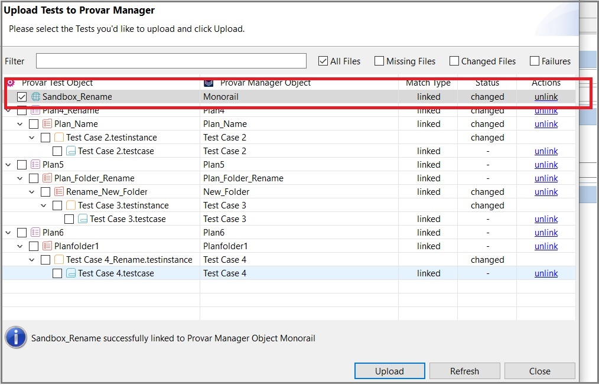Image resolution: width=599 pixels, height=385 pixels.
Task: Unlink the Test Case 2.testcase row
Action: coord(546,151)
